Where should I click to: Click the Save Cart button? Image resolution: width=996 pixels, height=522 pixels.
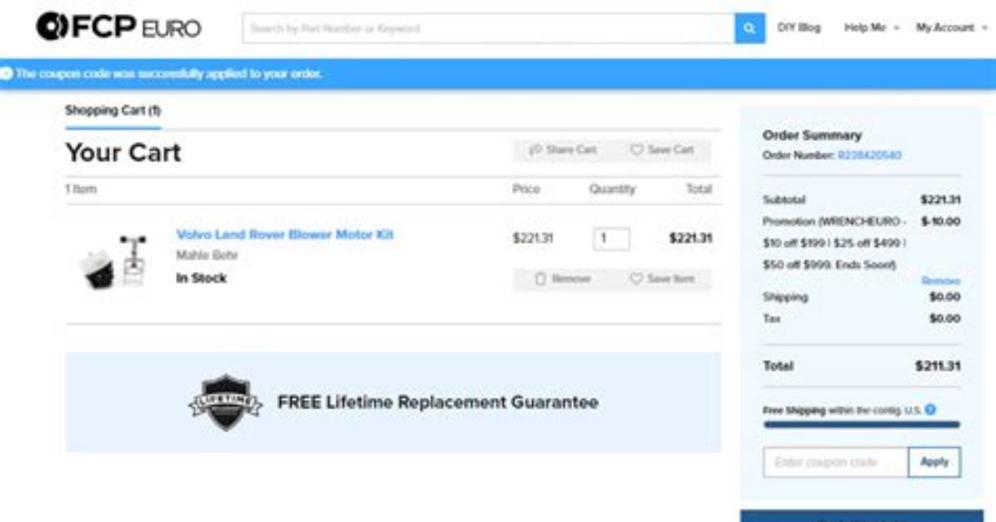(x=661, y=150)
